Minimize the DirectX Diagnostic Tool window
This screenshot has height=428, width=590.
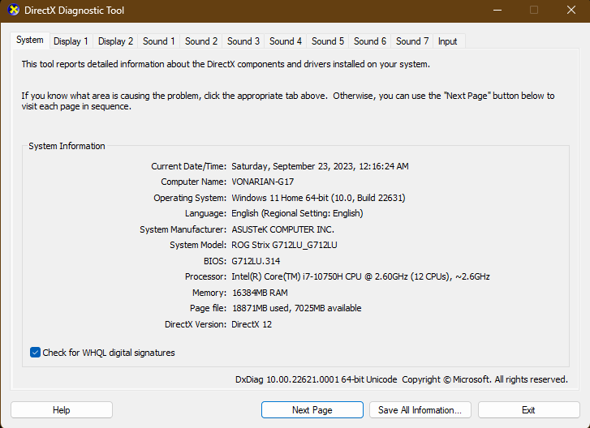tap(497, 11)
